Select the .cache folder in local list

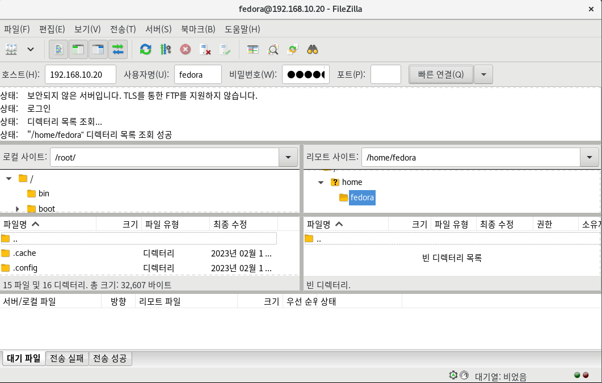pyautogui.click(x=138, y=253)
